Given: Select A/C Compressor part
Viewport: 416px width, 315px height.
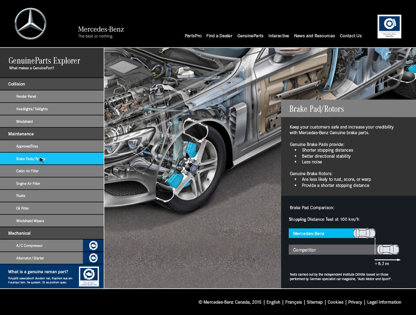Looking at the screenshot, I should [x=41, y=246].
